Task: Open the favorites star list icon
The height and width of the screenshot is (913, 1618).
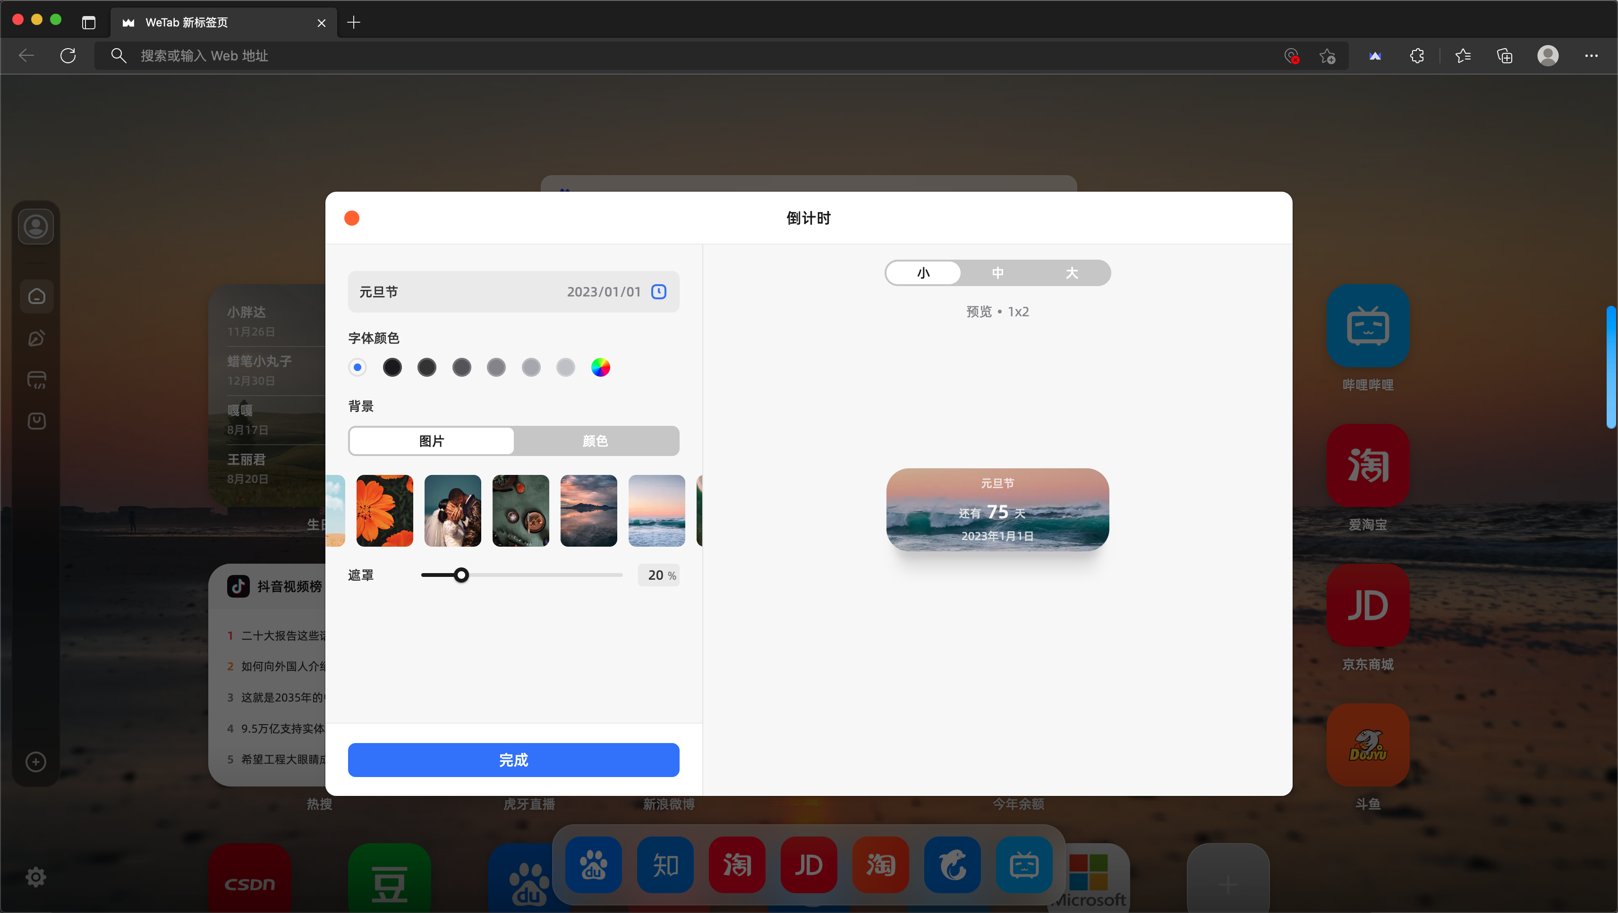Action: [x=1463, y=56]
